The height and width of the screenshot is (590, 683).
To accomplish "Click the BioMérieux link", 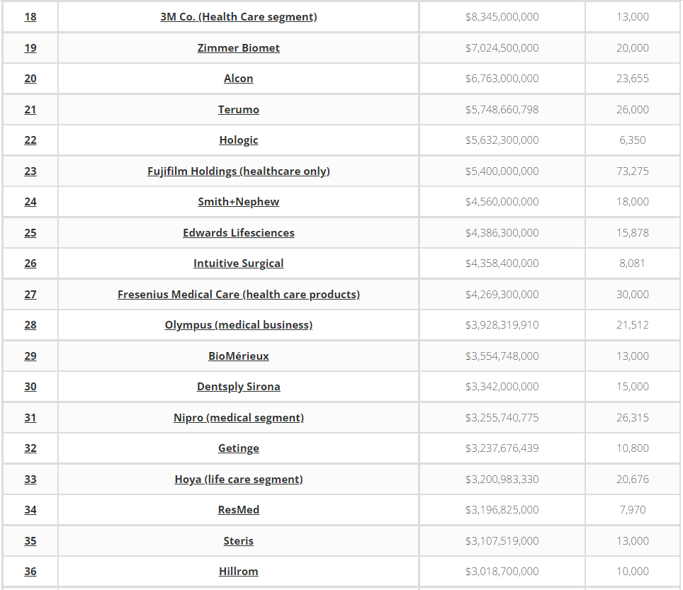I will tap(238, 356).
